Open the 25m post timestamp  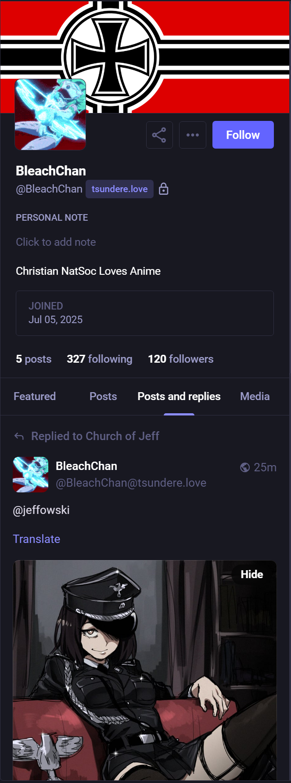pyautogui.click(x=265, y=467)
